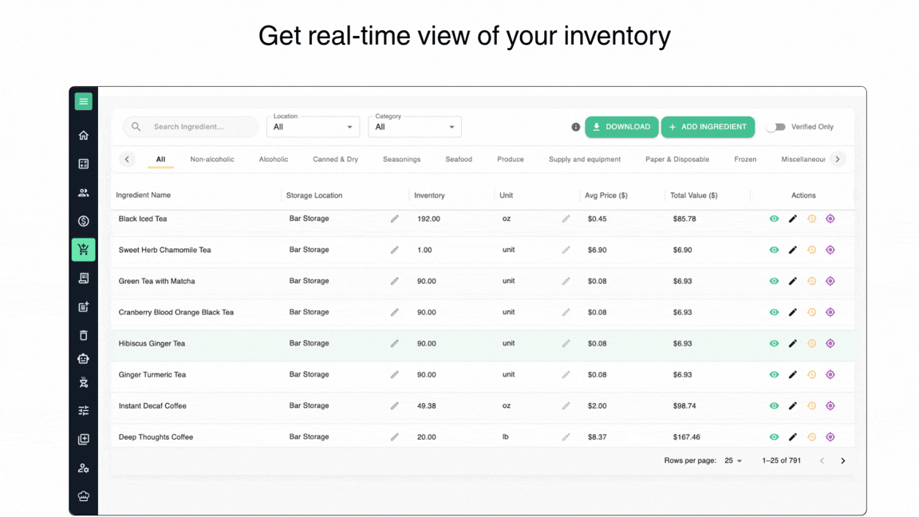Switch to the Seafood category tab
The width and height of the screenshot is (919, 517).
[459, 159]
